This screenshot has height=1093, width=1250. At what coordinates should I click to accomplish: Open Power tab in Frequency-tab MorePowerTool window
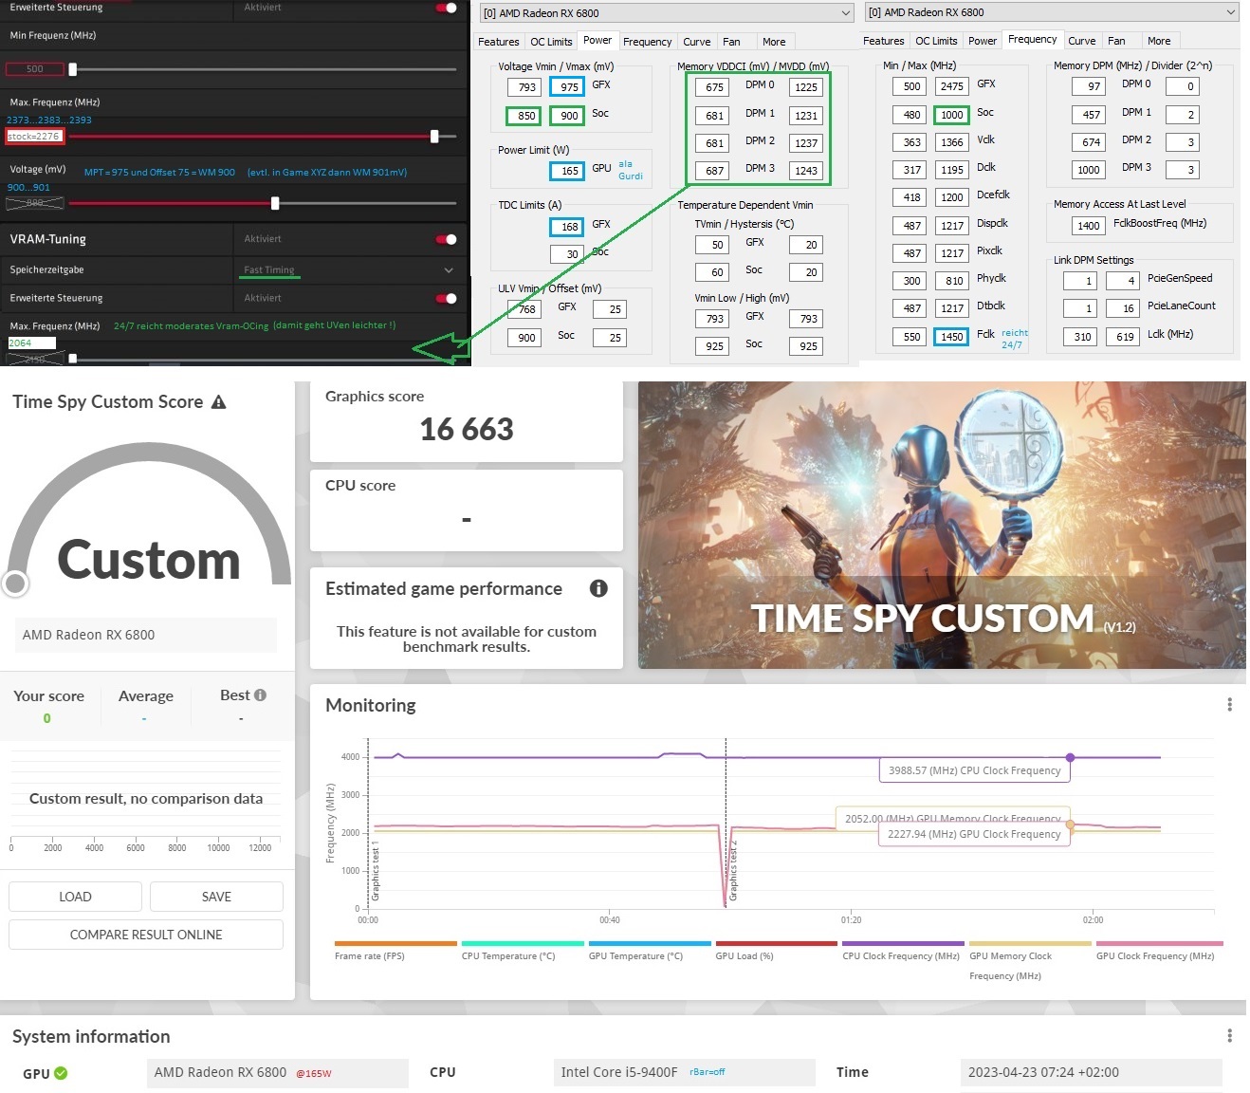983,41
